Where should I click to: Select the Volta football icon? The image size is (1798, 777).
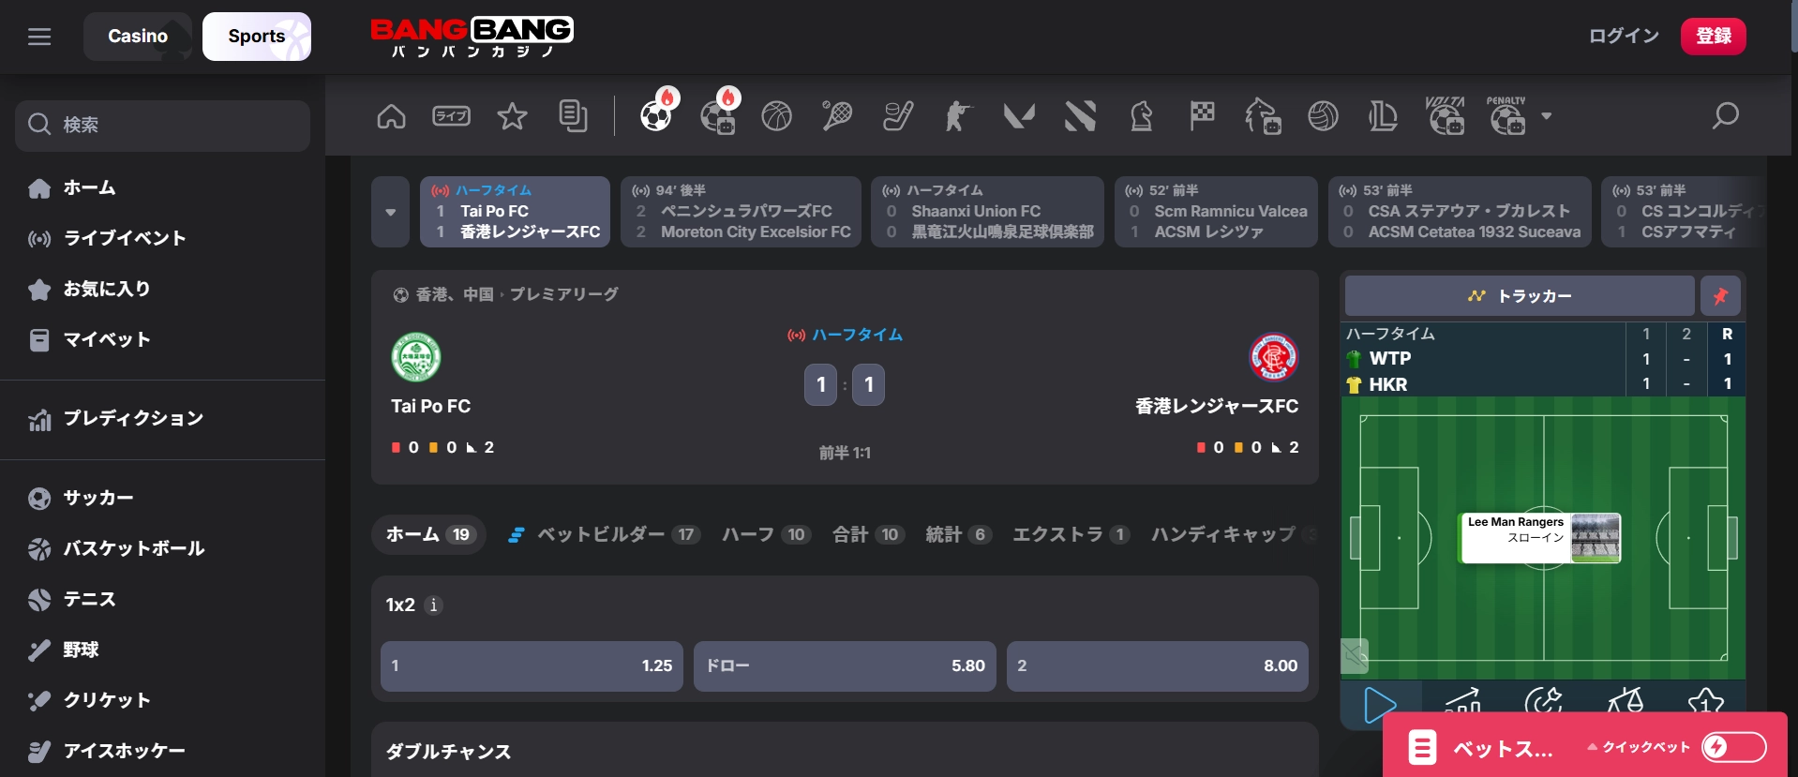pos(1445,116)
